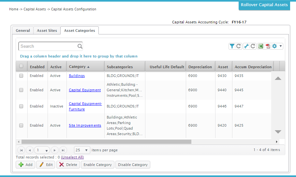
Task: Switch to the Asset Sites tab
Action: pyautogui.click(x=47, y=31)
